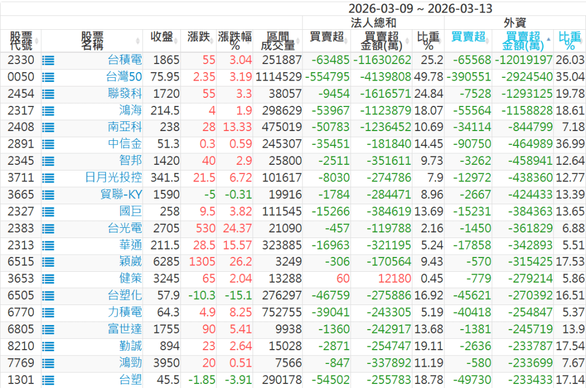Sort by the 漲跌幅% column header
The image size is (586, 388).
coord(235,41)
